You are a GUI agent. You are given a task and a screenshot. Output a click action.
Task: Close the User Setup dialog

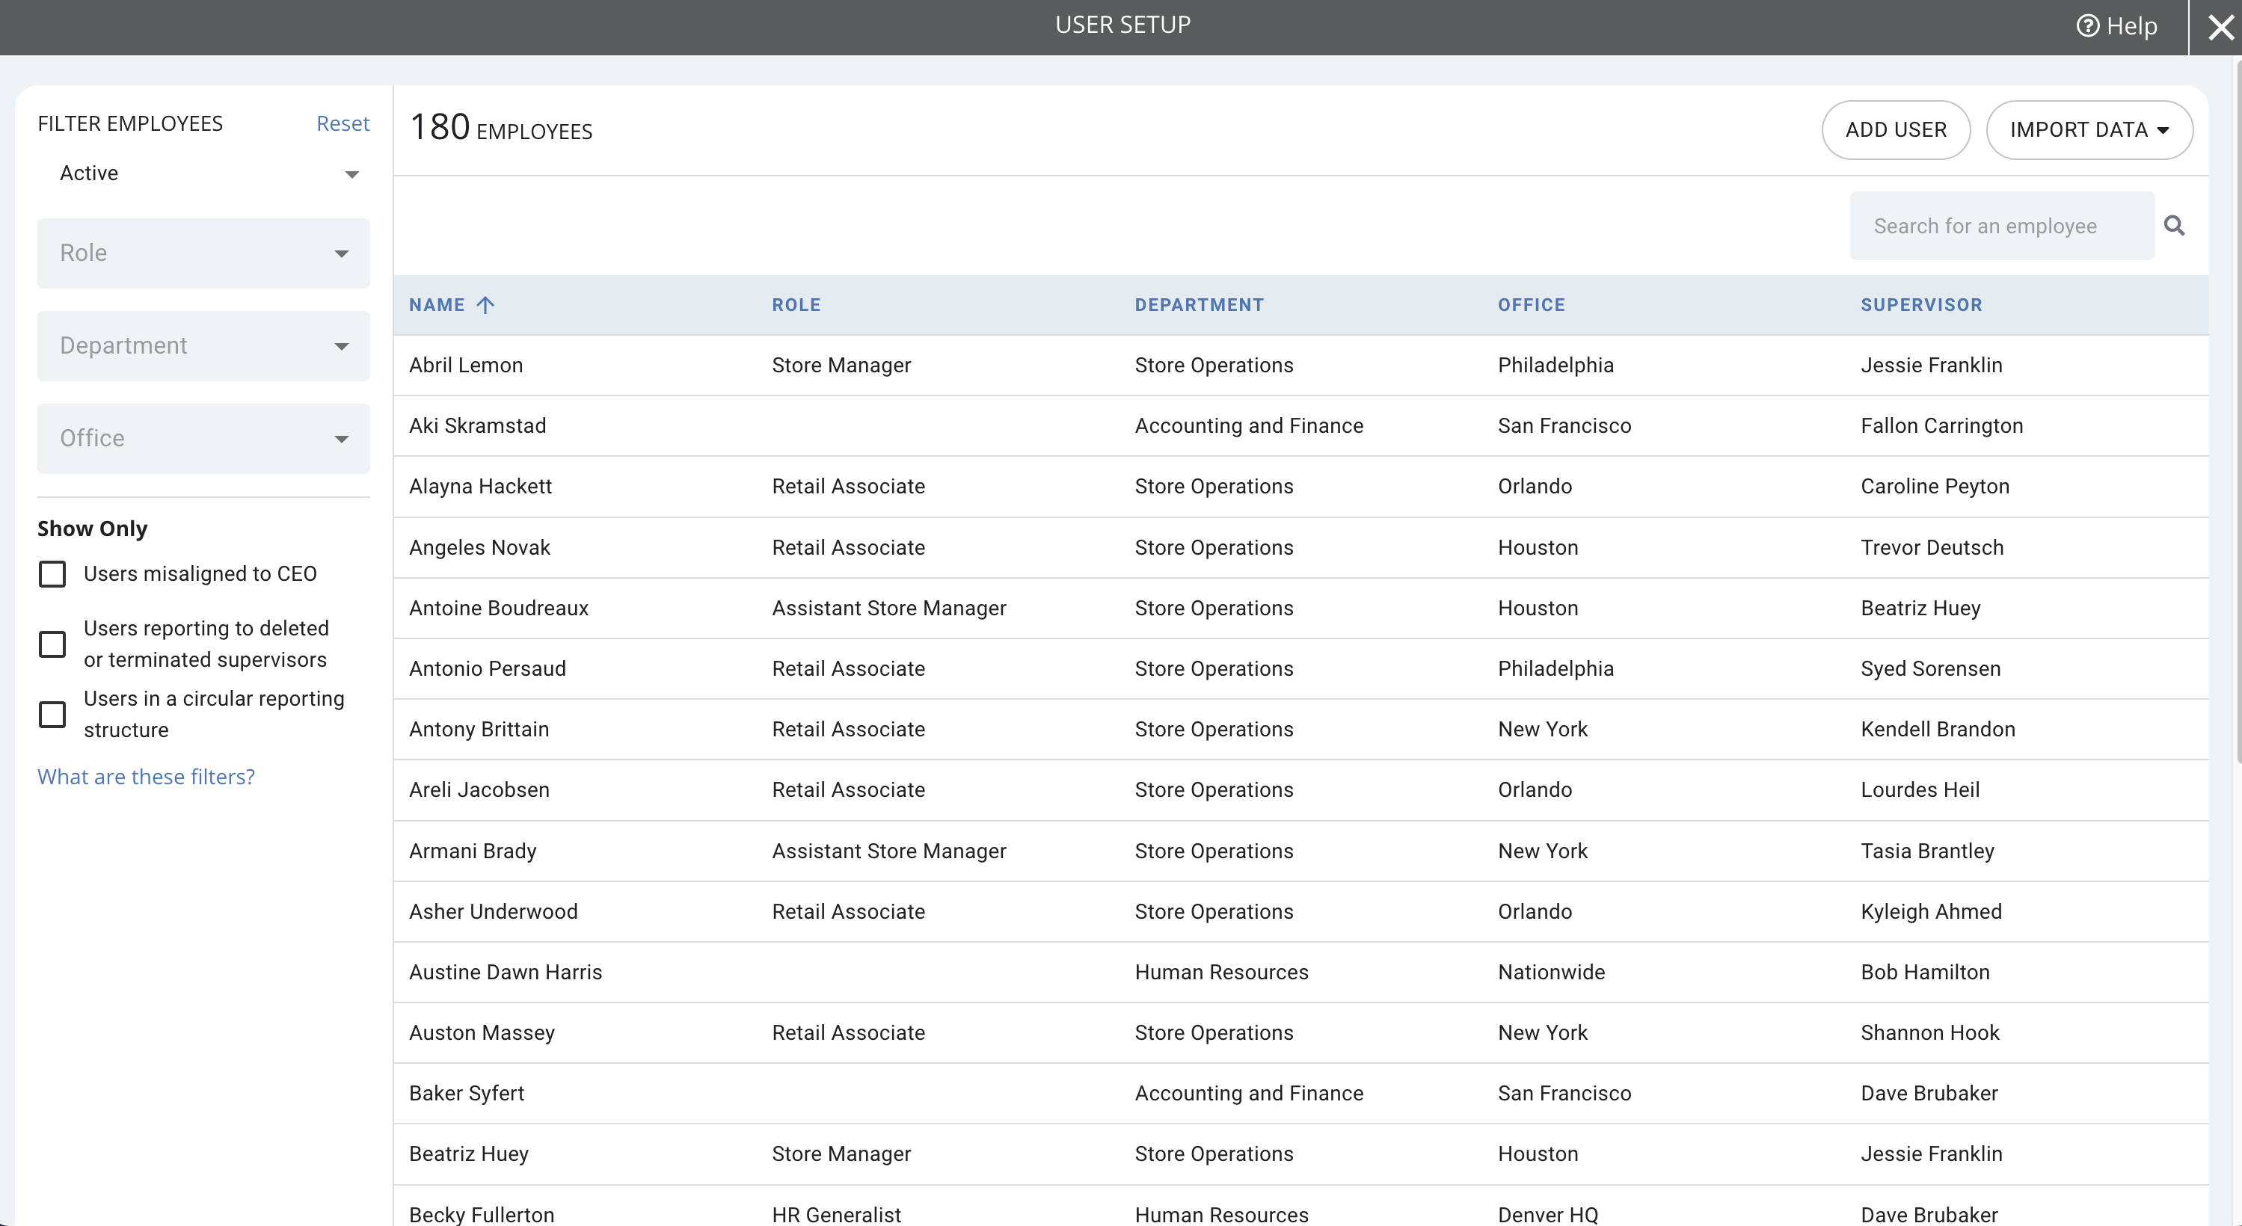[x=2220, y=28]
